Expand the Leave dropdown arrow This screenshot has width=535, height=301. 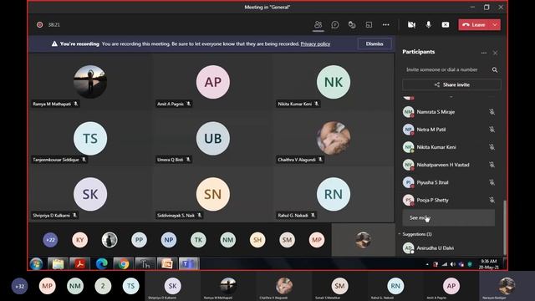[x=495, y=24]
